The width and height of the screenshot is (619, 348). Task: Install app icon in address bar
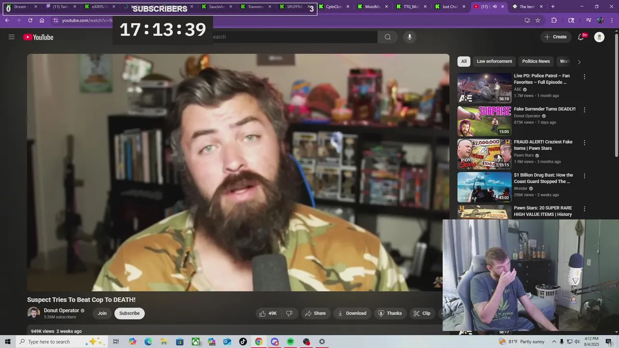527,20
